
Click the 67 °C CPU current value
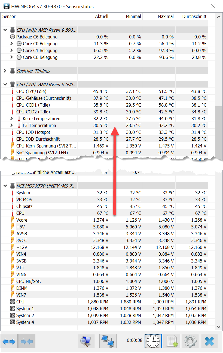(x=103, y=213)
